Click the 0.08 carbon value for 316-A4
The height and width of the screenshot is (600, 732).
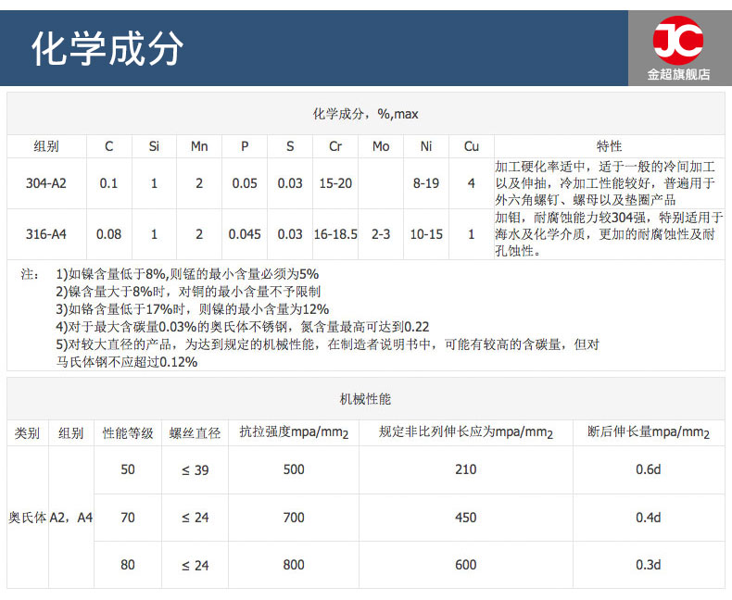[108, 234]
